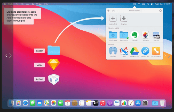Open Spotlight search in menu bar
174x112 pixels.
pos(148,4)
